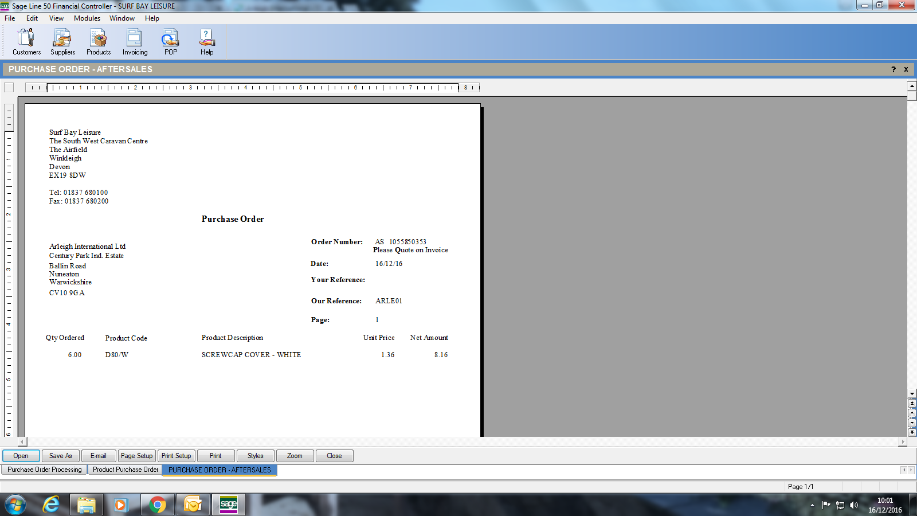This screenshot has width=917, height=516.
Task: Click the vertical scrollbar down arrow
Action: tap(912, 394)
